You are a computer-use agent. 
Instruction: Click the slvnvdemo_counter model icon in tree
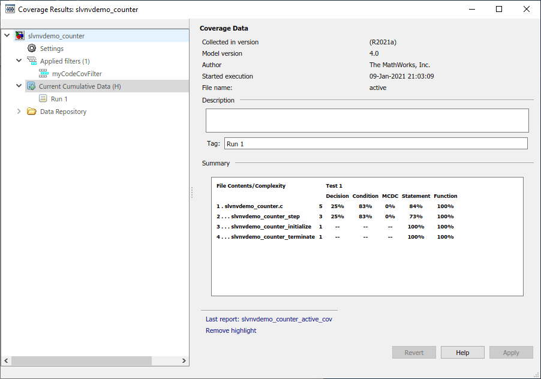(20, 36)
